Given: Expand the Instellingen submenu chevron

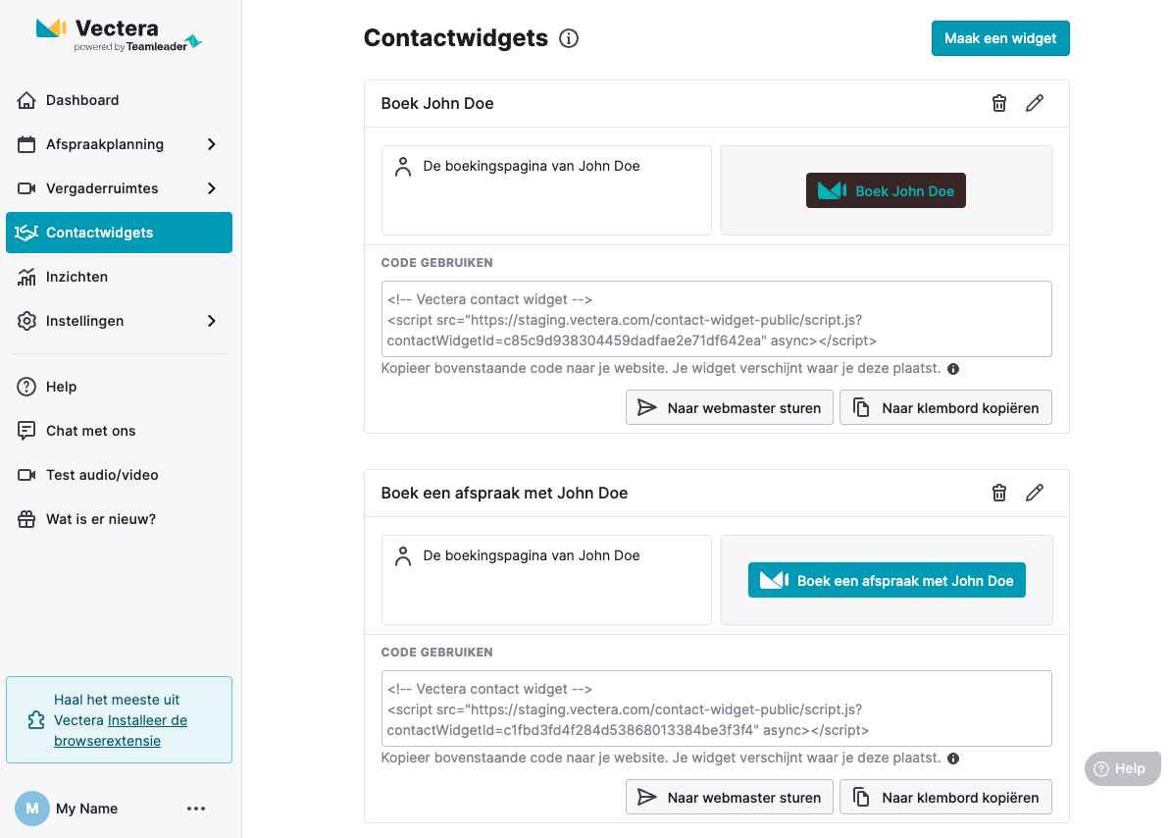Looking at the screenshot, I should (212, 321).
